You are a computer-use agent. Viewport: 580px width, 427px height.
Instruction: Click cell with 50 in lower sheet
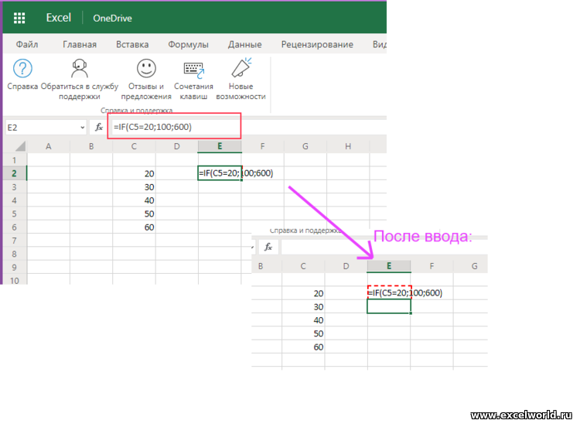point(303,333)
